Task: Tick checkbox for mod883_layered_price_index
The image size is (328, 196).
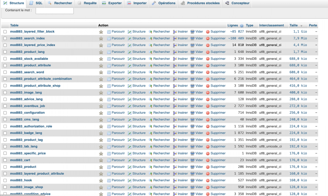Action: (x=5, y=45)
